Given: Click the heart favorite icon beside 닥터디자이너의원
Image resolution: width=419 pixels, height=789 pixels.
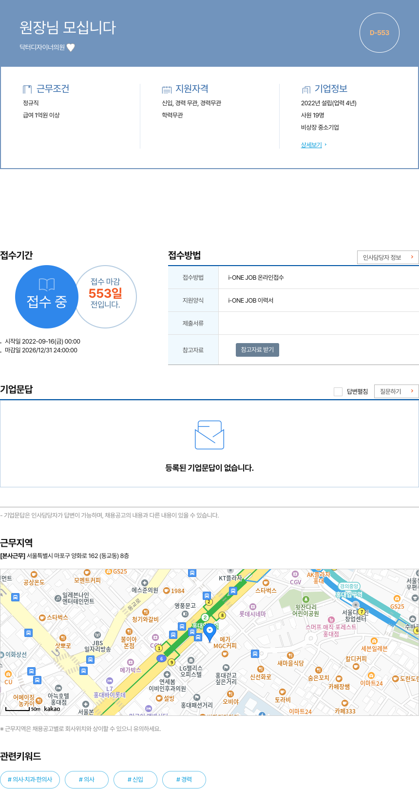Looking at the screenshot, I should [71, 47].
